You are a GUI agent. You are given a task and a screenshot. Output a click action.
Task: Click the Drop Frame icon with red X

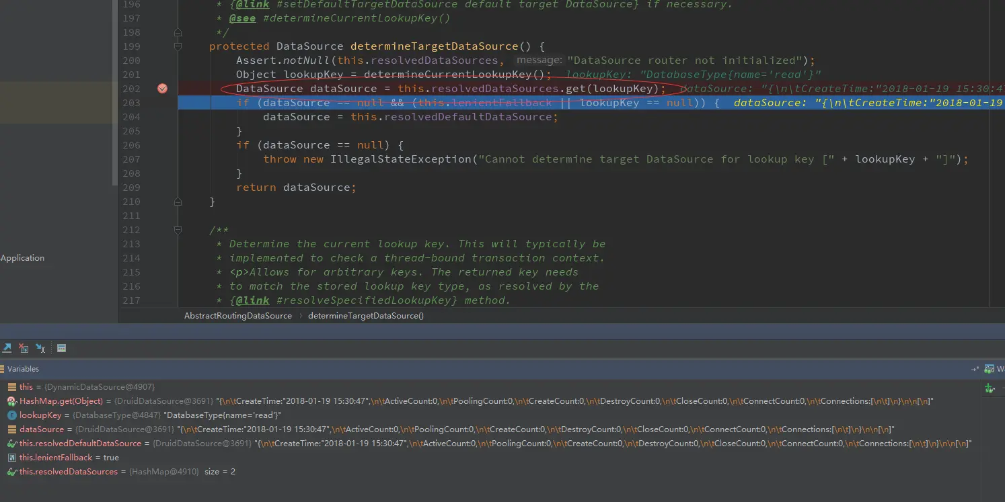pos(24,348)
